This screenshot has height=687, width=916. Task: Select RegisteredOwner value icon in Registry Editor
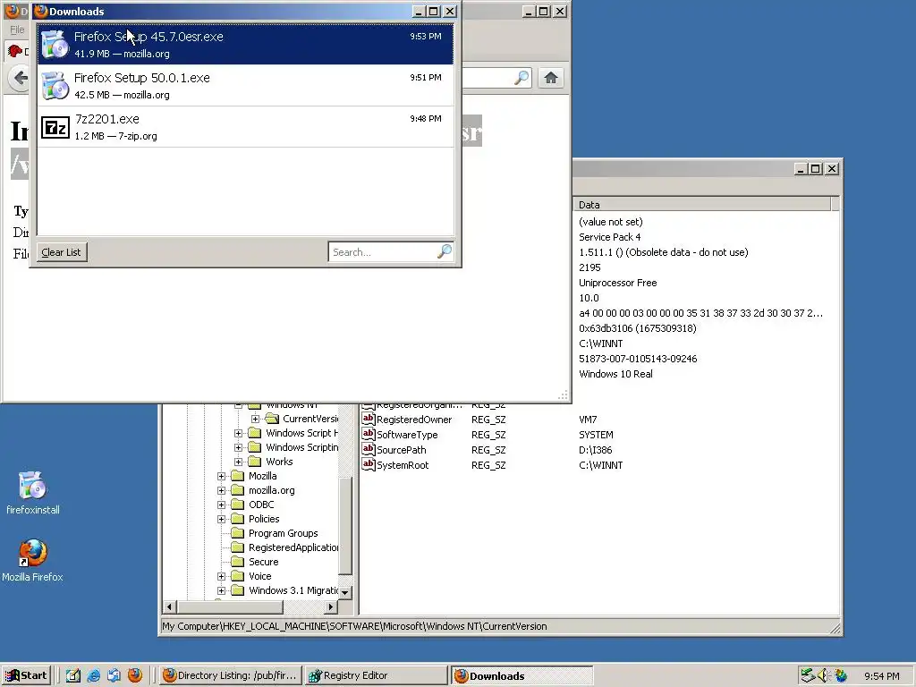click(x=368, y=419)
